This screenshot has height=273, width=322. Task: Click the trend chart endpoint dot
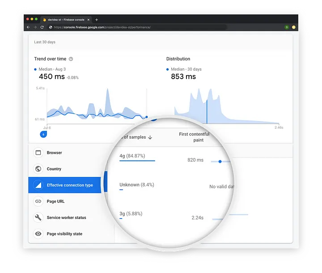coord(146,117)
